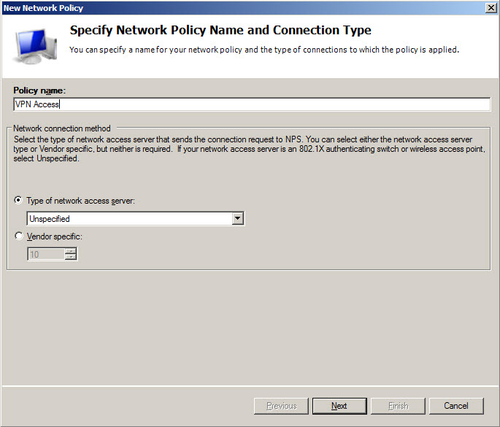
Task: Click the Cancel button
Action: click(456, 406)
